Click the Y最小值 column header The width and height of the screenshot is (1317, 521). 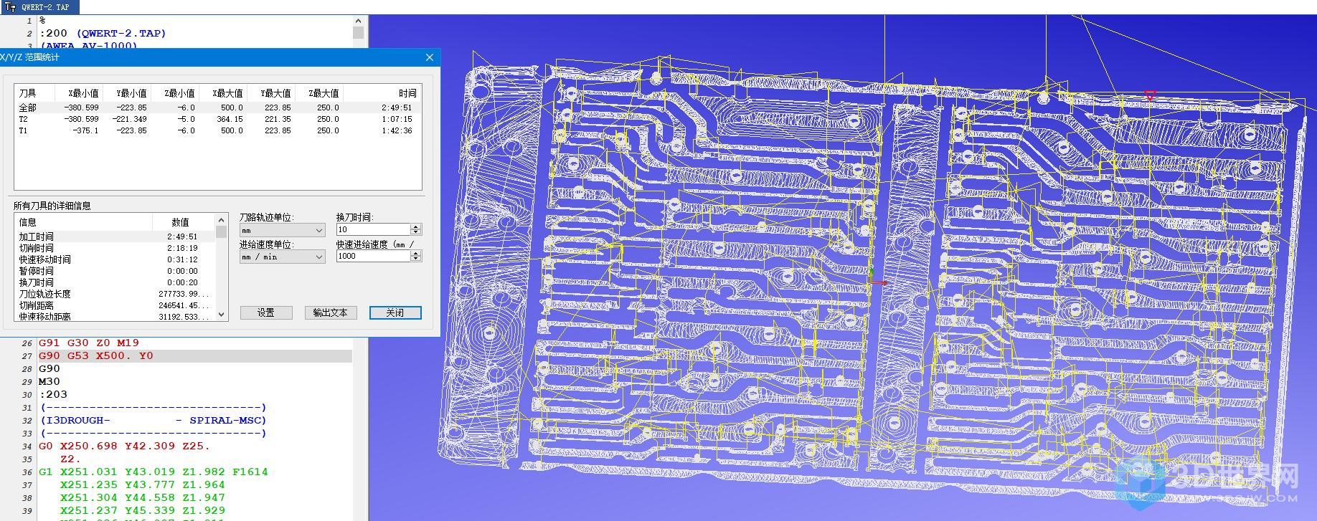126,93
